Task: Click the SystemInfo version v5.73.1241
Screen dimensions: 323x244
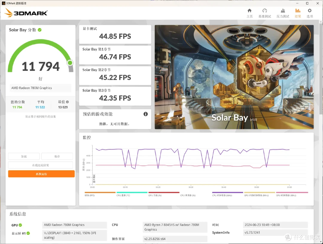Action: tap(275, 232)
